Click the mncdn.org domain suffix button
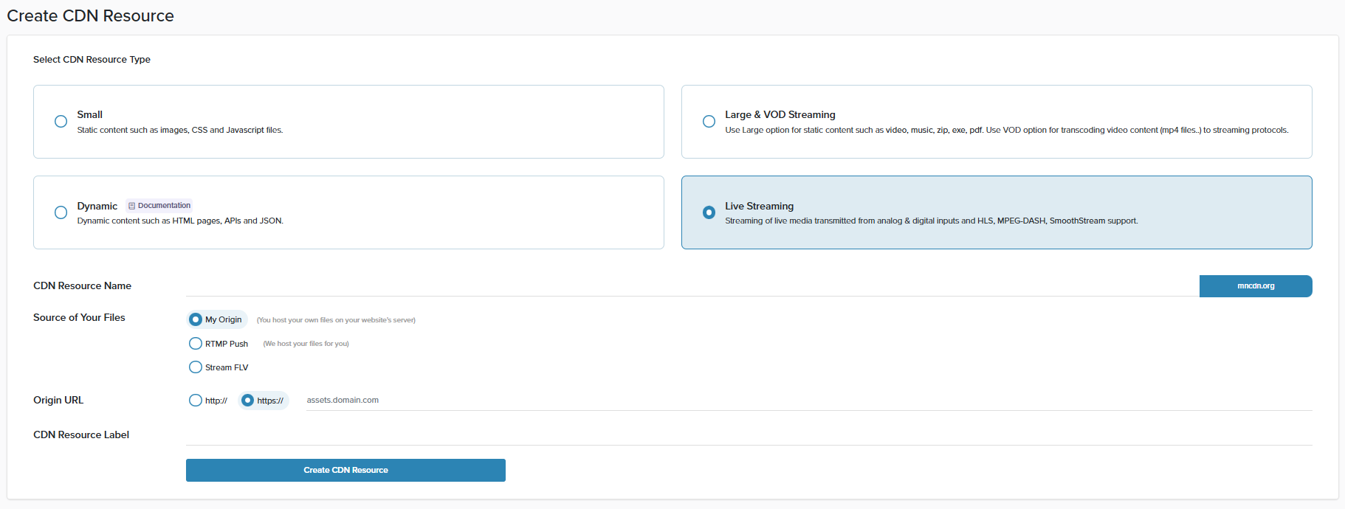1345x509 pixels. pos(1255,286)
